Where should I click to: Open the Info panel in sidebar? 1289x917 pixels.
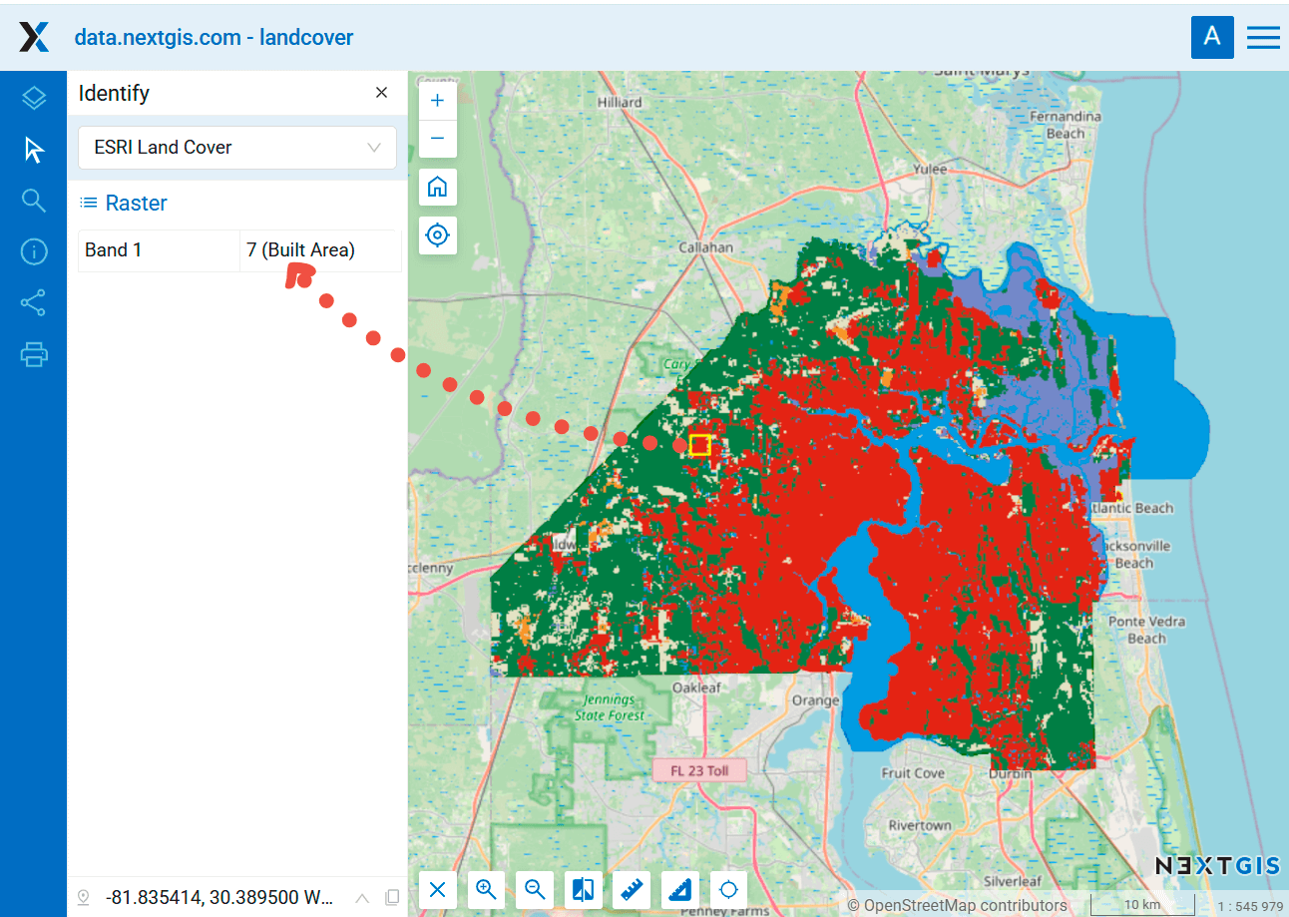pos(34,251)
